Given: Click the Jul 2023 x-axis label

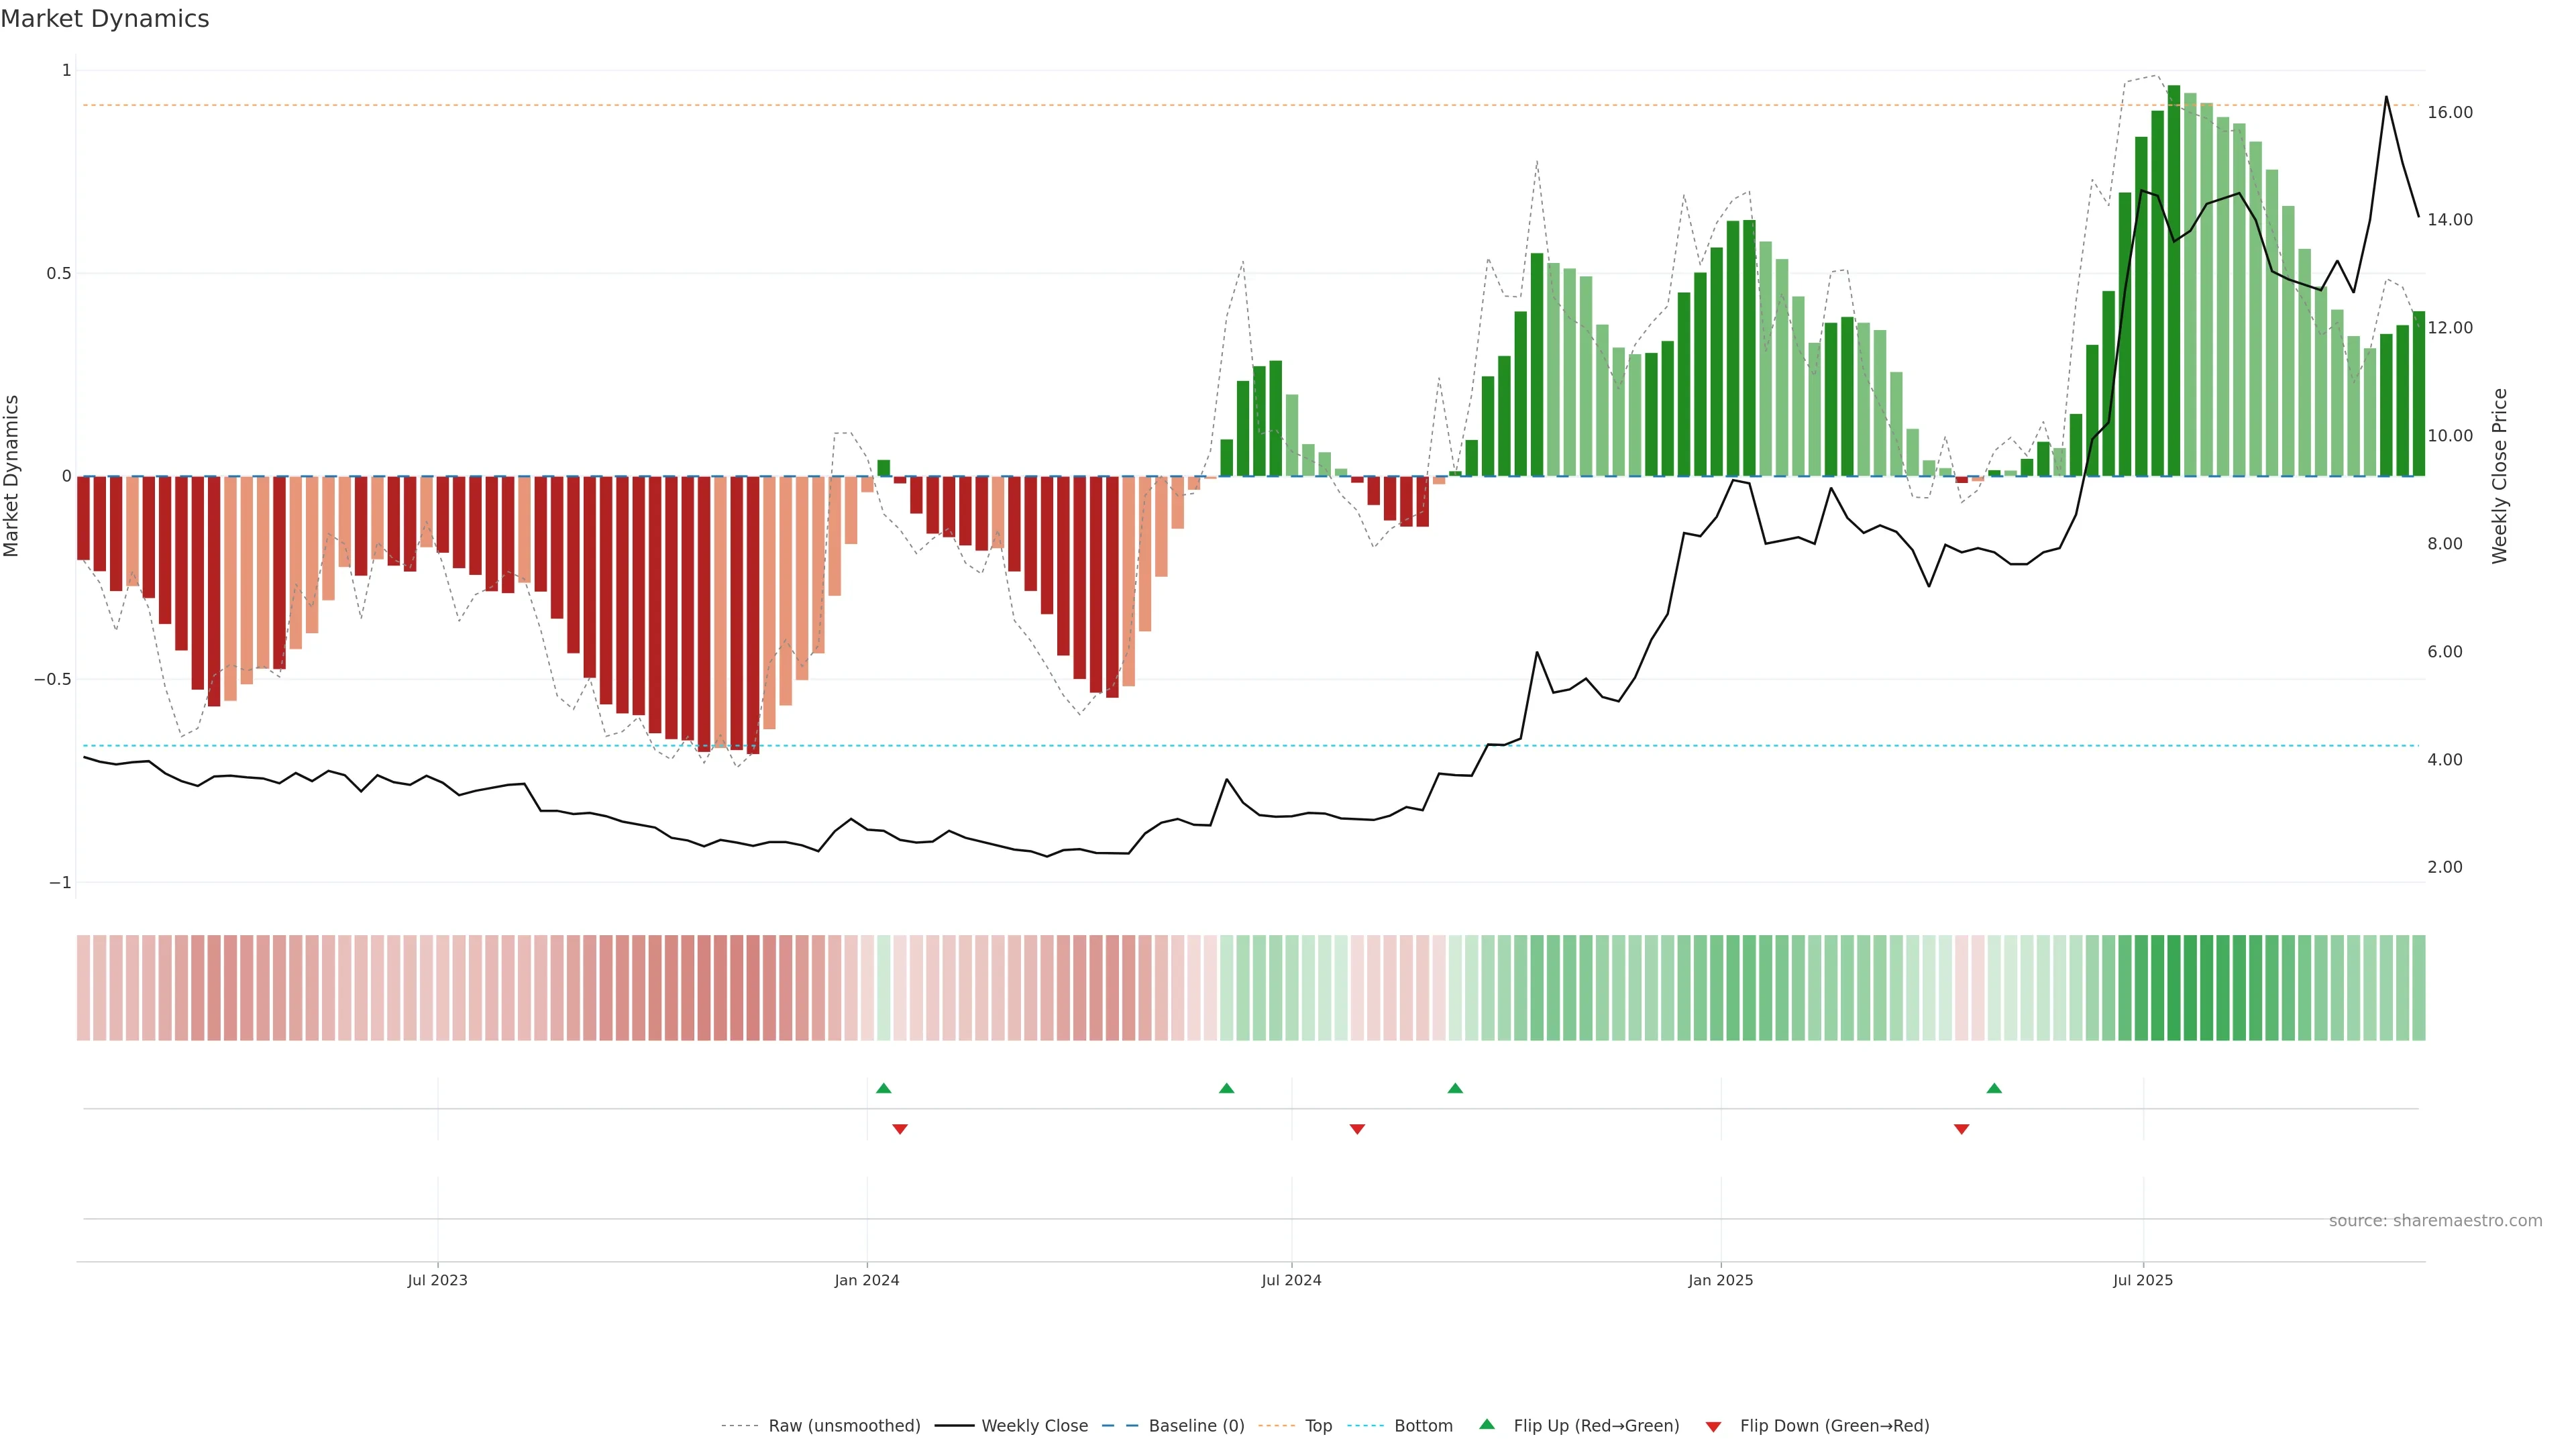Looking at the screenshot, I should coord(437,1280).
